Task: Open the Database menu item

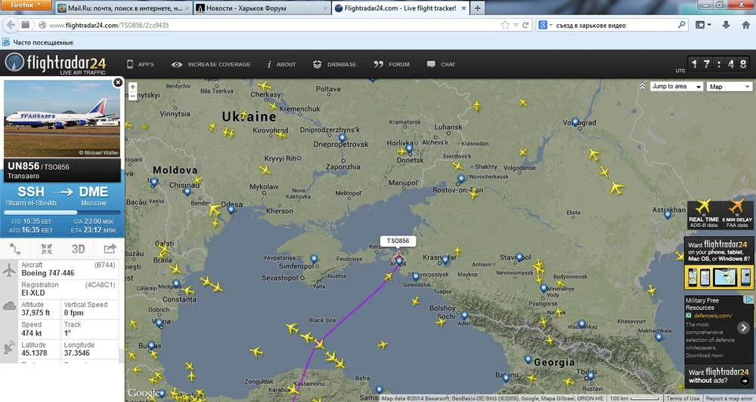Action: coord(335,64)
